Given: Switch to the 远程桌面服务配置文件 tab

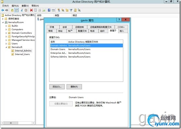Looking at the screenshot, I should tap(101, 27).
